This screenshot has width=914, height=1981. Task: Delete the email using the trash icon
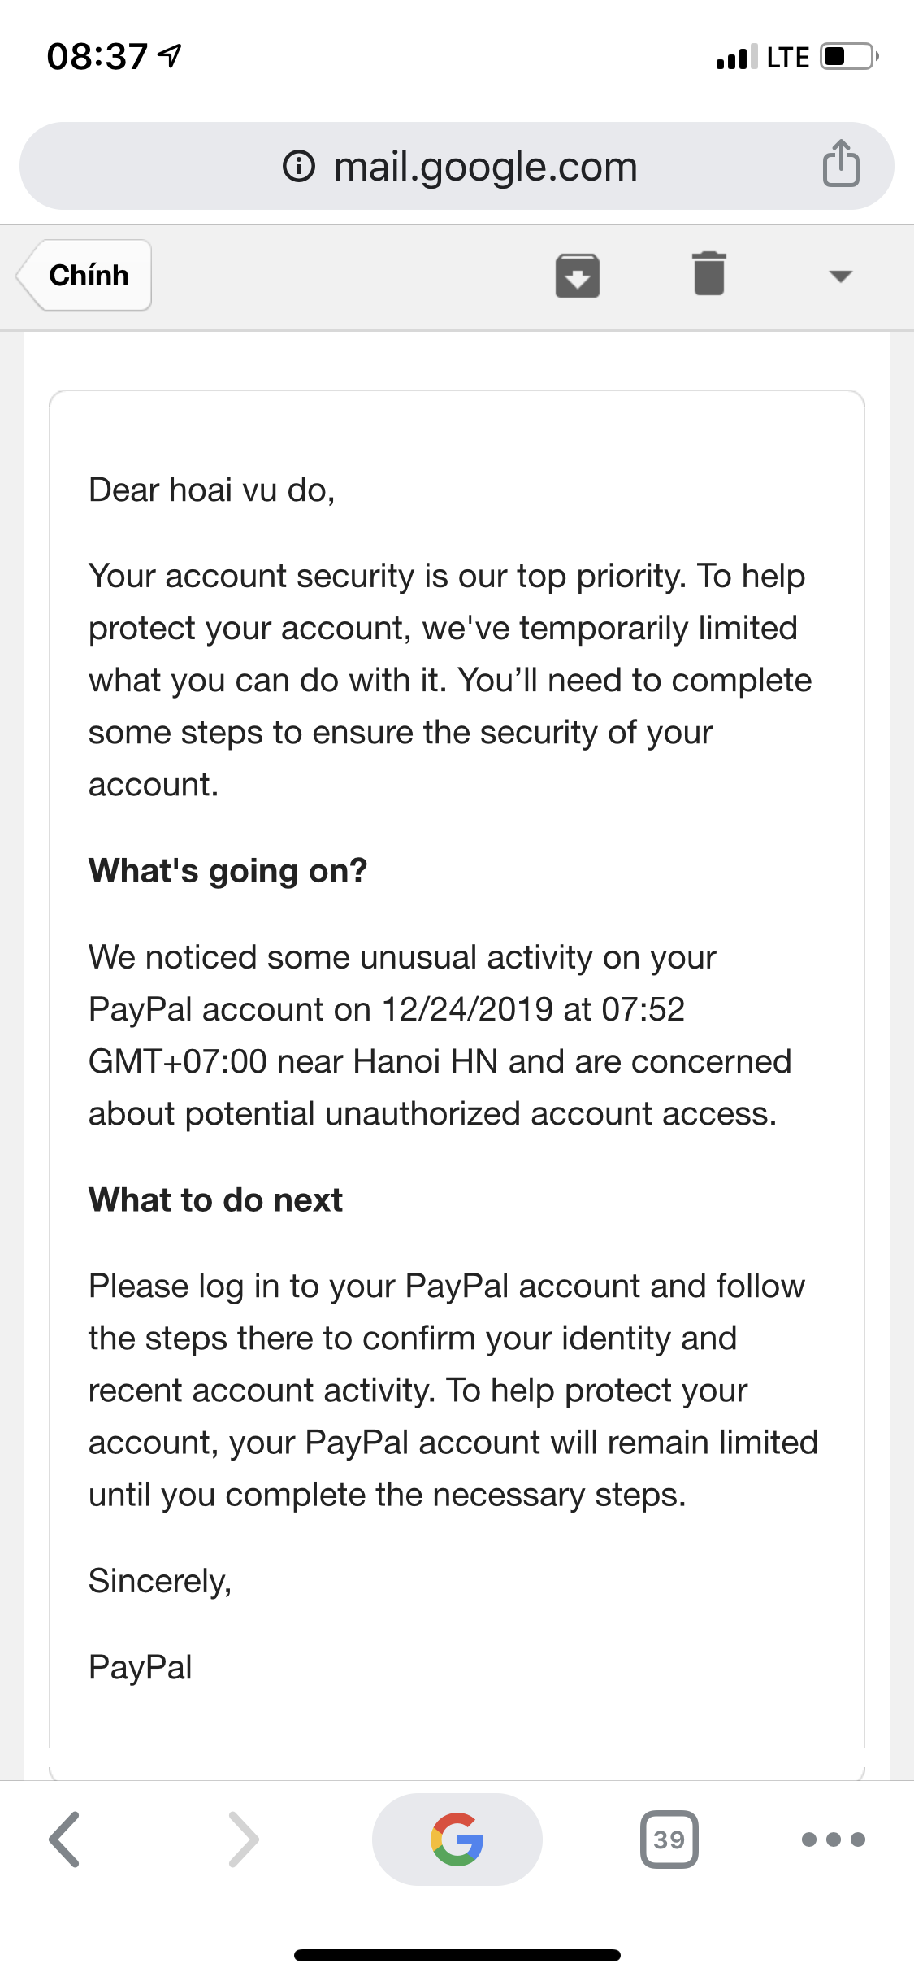click(709, 274)
